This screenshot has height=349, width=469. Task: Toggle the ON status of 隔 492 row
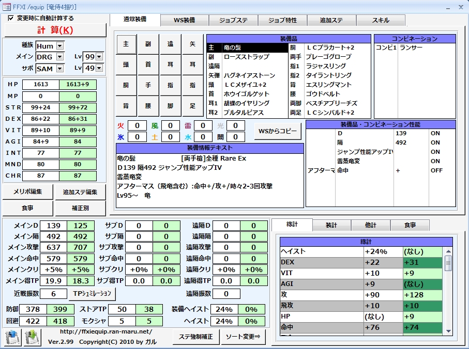[435, 142]
